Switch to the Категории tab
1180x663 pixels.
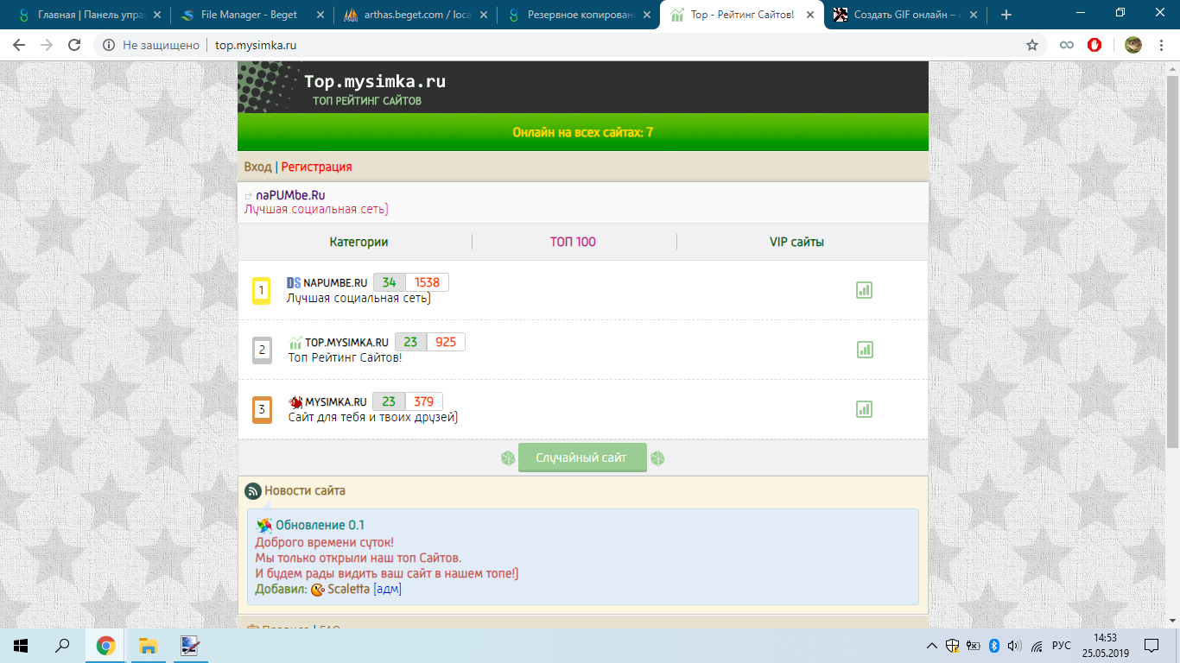point(358,242)
